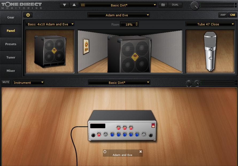Open the Instrument input dropdown
Viewport: 238px width, 166px height.
29,82
